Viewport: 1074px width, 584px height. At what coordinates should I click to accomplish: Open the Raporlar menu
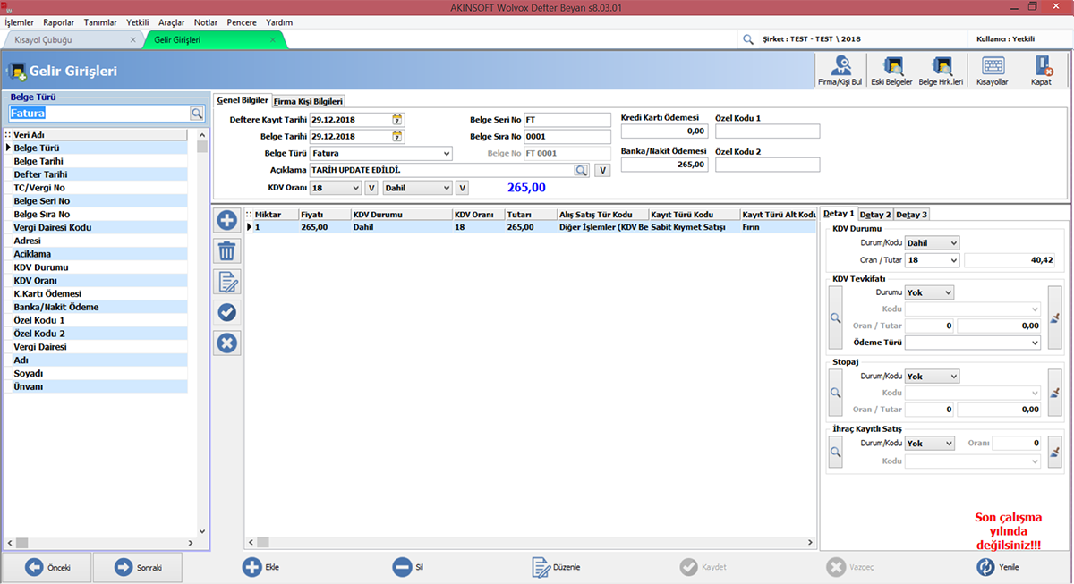click(58, 22)
